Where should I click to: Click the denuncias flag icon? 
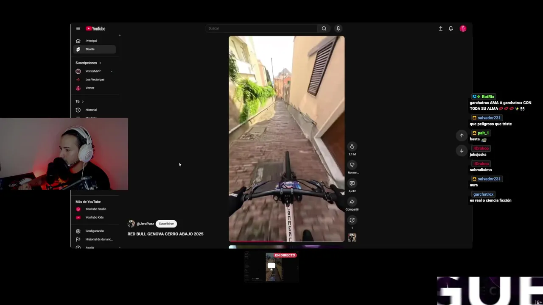[x=78, y=239]
